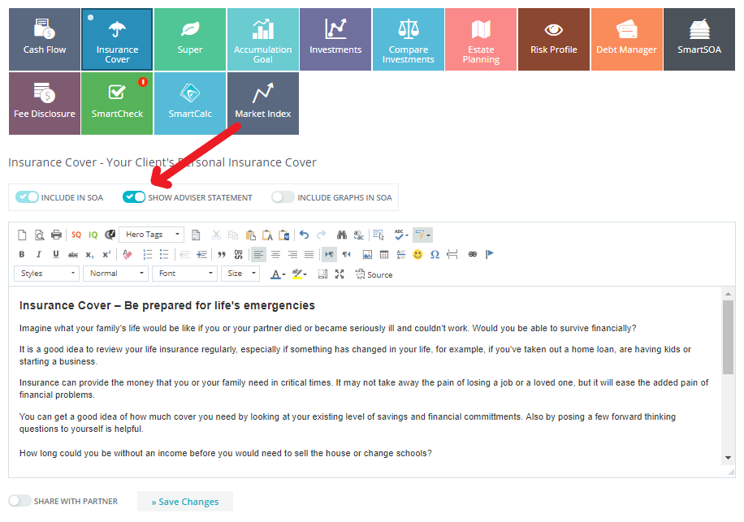The image size is (744, 522).
Task: Switch to Source view
Action: coord(374,274)
